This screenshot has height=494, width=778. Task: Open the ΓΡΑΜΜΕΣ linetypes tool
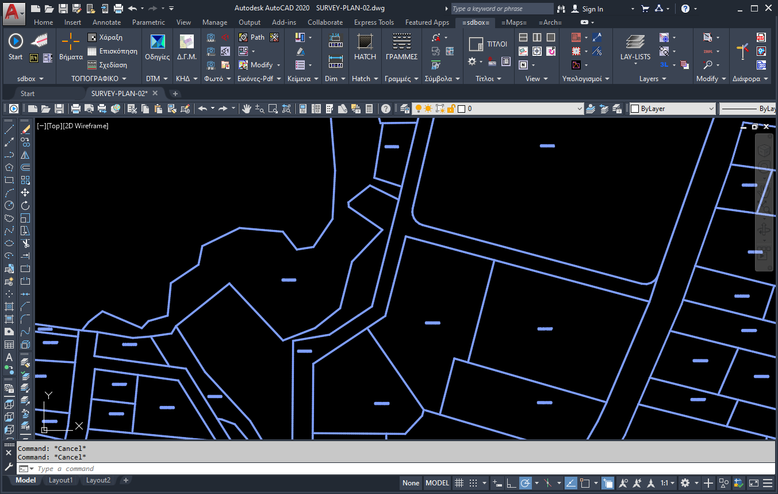(401, 47)
